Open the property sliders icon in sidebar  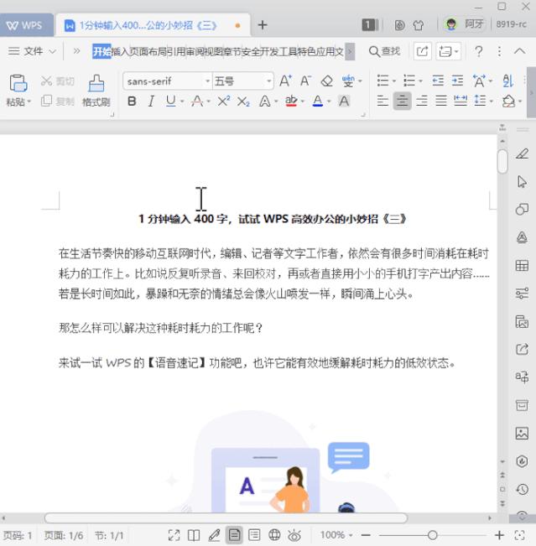coord(522,294)
